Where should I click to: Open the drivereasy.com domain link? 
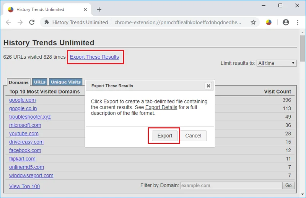point(26,142)
